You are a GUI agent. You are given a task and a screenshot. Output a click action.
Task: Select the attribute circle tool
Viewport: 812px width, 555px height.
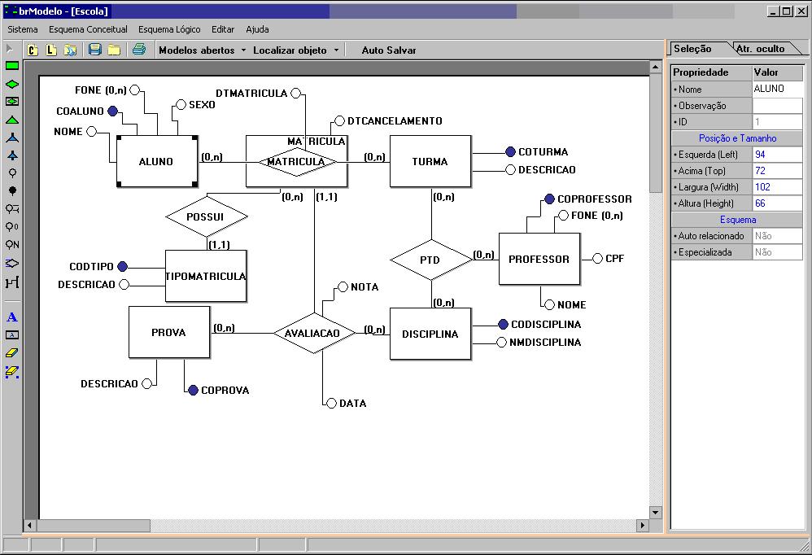click(x=11, y=173)
